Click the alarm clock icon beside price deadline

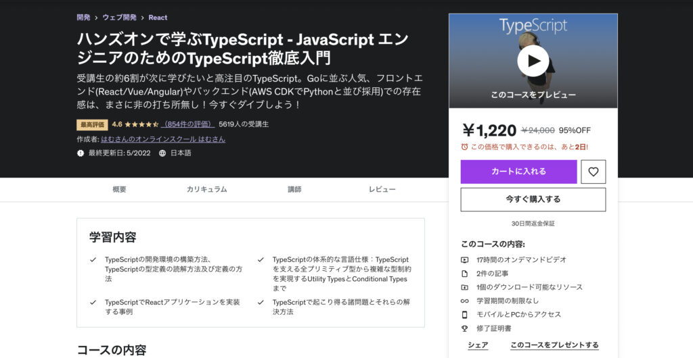464,147
